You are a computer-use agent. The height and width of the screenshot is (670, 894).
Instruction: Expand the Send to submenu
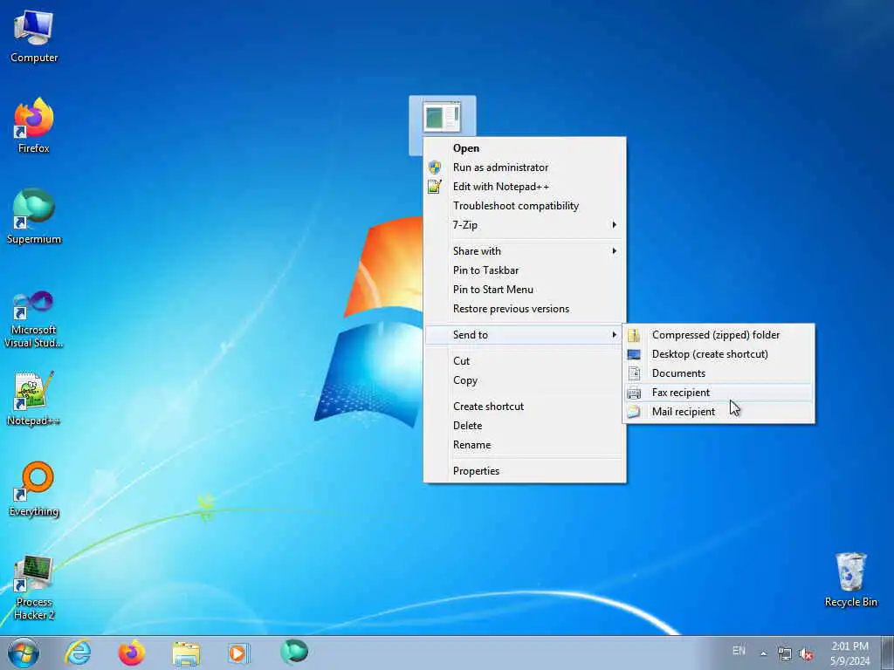(525, 335)
